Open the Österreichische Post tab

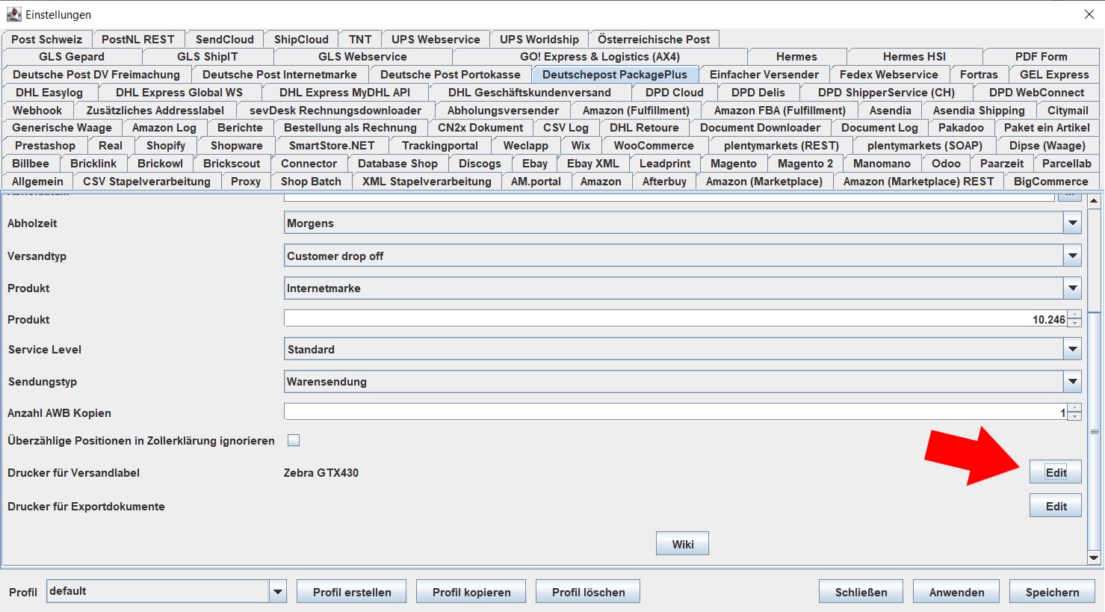coord(654,39)
